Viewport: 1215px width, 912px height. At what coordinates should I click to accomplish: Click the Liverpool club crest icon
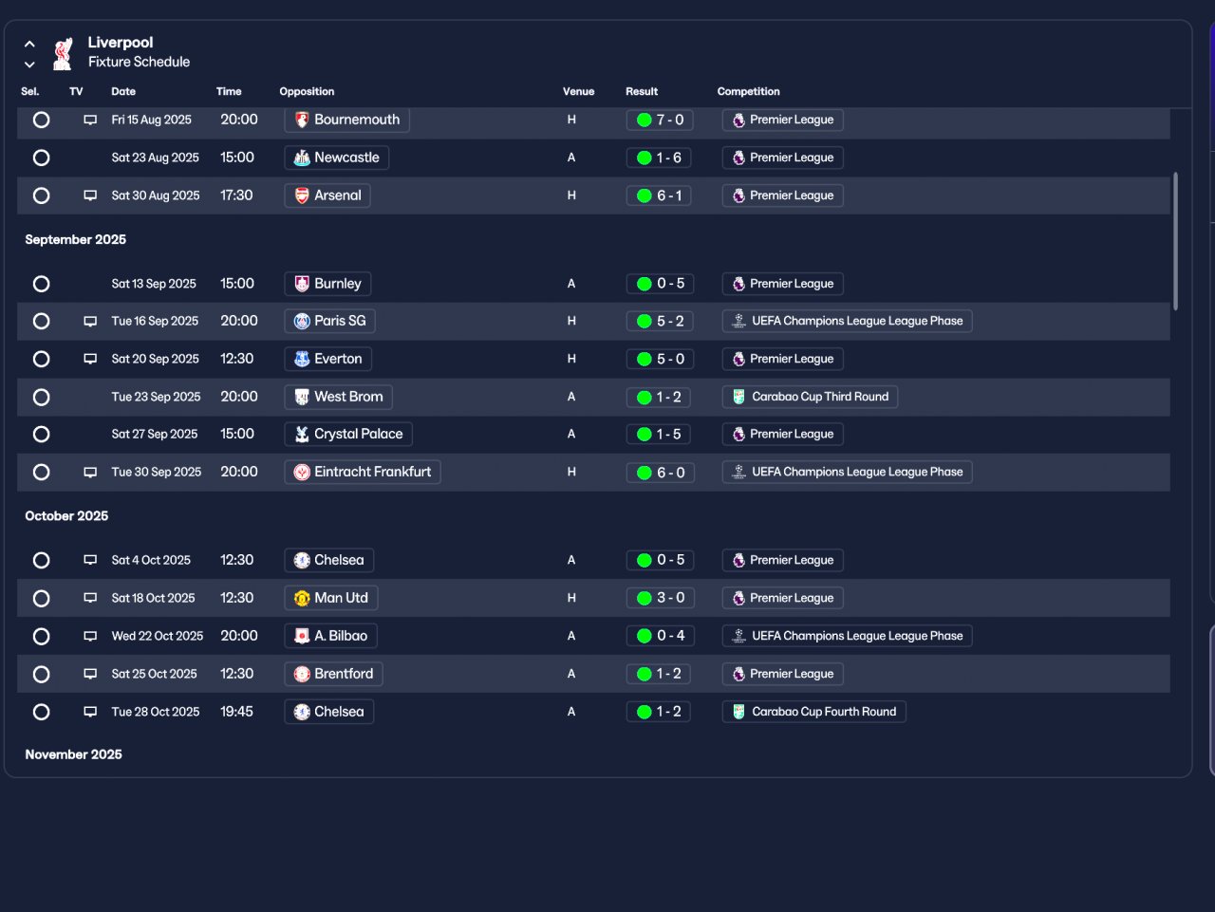(63, 54)
